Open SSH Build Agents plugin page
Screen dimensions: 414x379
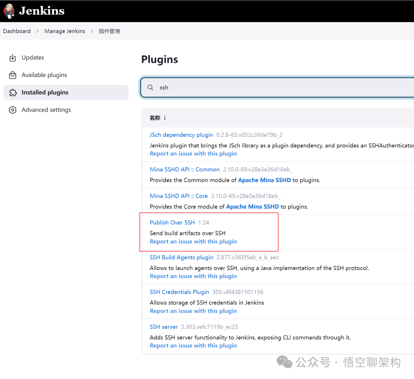click(x=181, y=258)
